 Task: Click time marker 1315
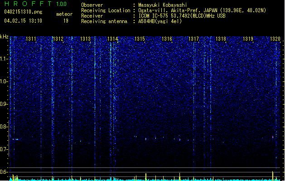(x=140, y=38)
